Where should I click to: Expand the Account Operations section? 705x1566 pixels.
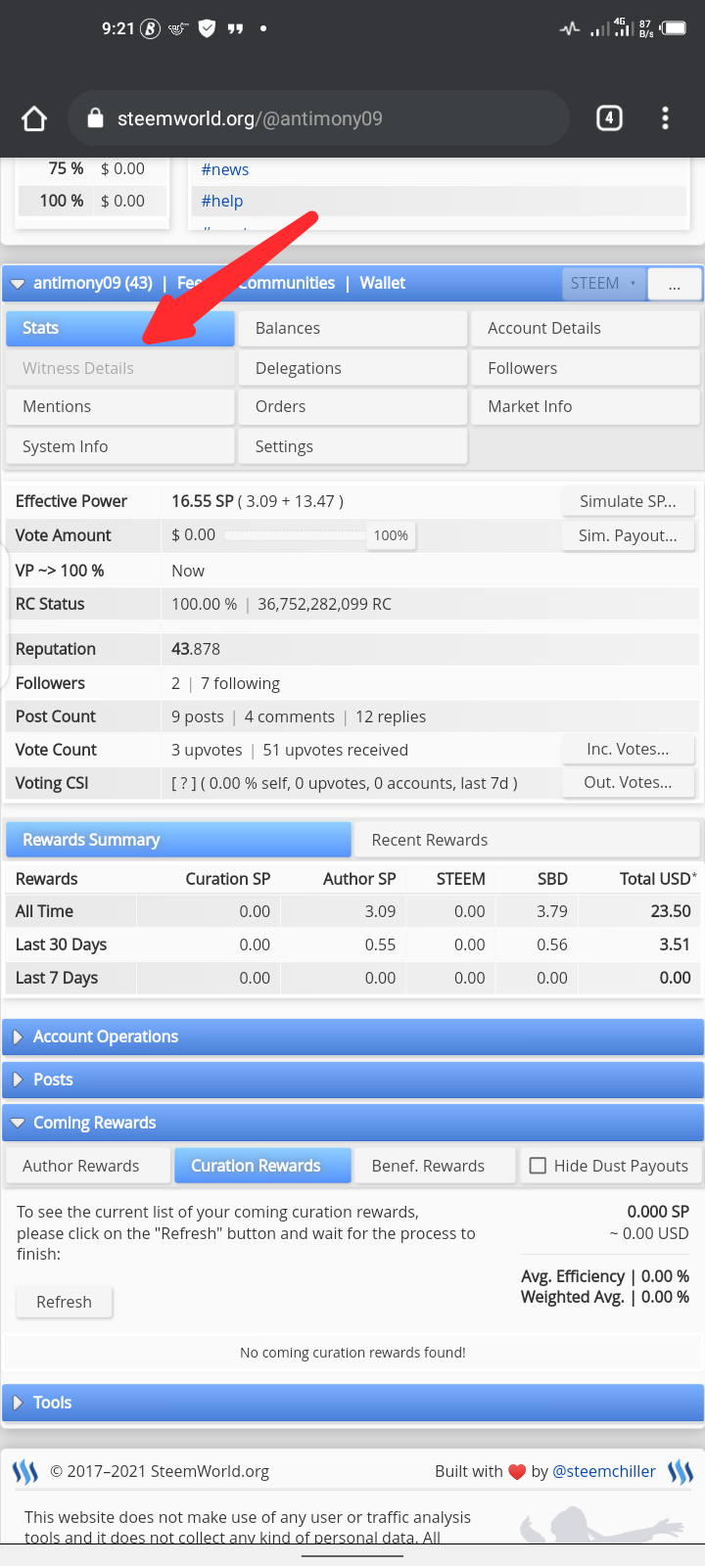click(x=352, y=1036)
